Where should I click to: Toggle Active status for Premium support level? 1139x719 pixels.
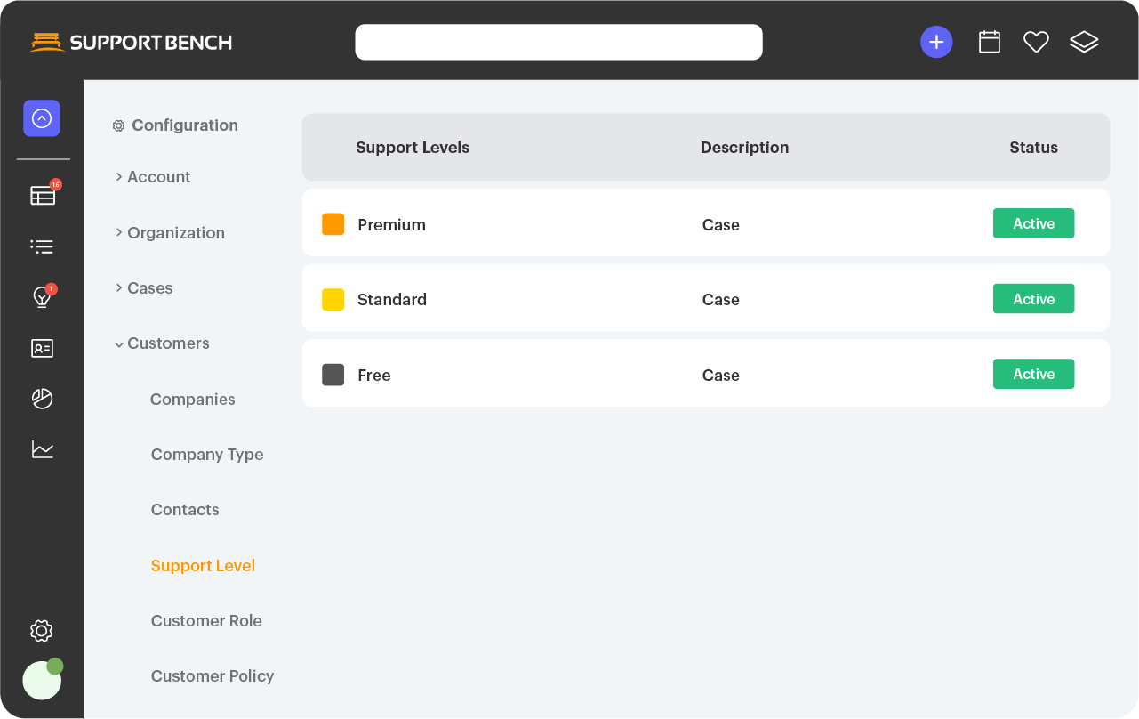pyautogui.click(x=1033, y=223)
